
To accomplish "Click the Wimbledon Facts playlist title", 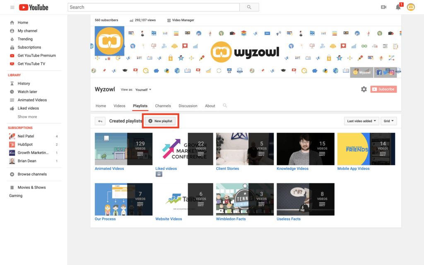I will pos(231,219).
